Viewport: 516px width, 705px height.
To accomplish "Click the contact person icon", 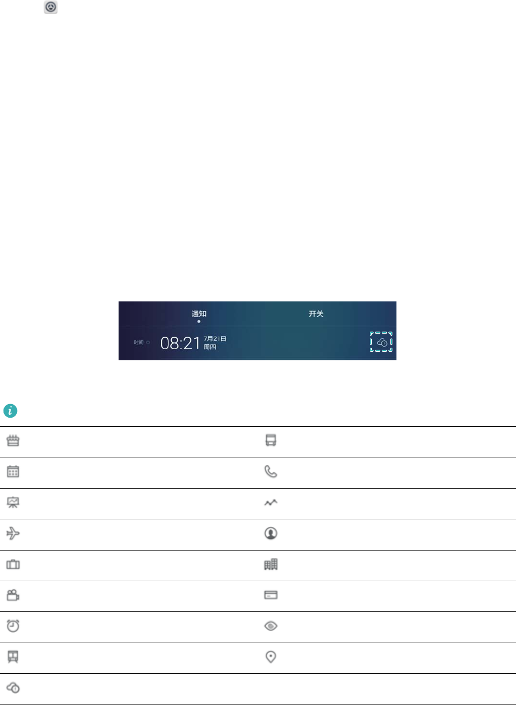I will coord(271,533).
